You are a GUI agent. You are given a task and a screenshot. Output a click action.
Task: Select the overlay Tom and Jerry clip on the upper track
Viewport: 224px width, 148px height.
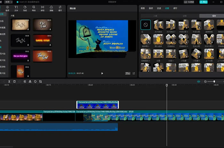(98, 105)
